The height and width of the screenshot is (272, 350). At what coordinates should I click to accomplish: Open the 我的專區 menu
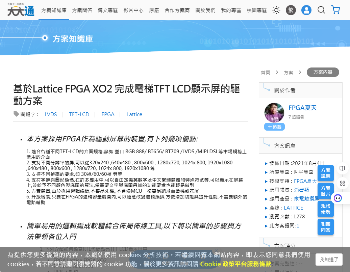coord(231,10)
